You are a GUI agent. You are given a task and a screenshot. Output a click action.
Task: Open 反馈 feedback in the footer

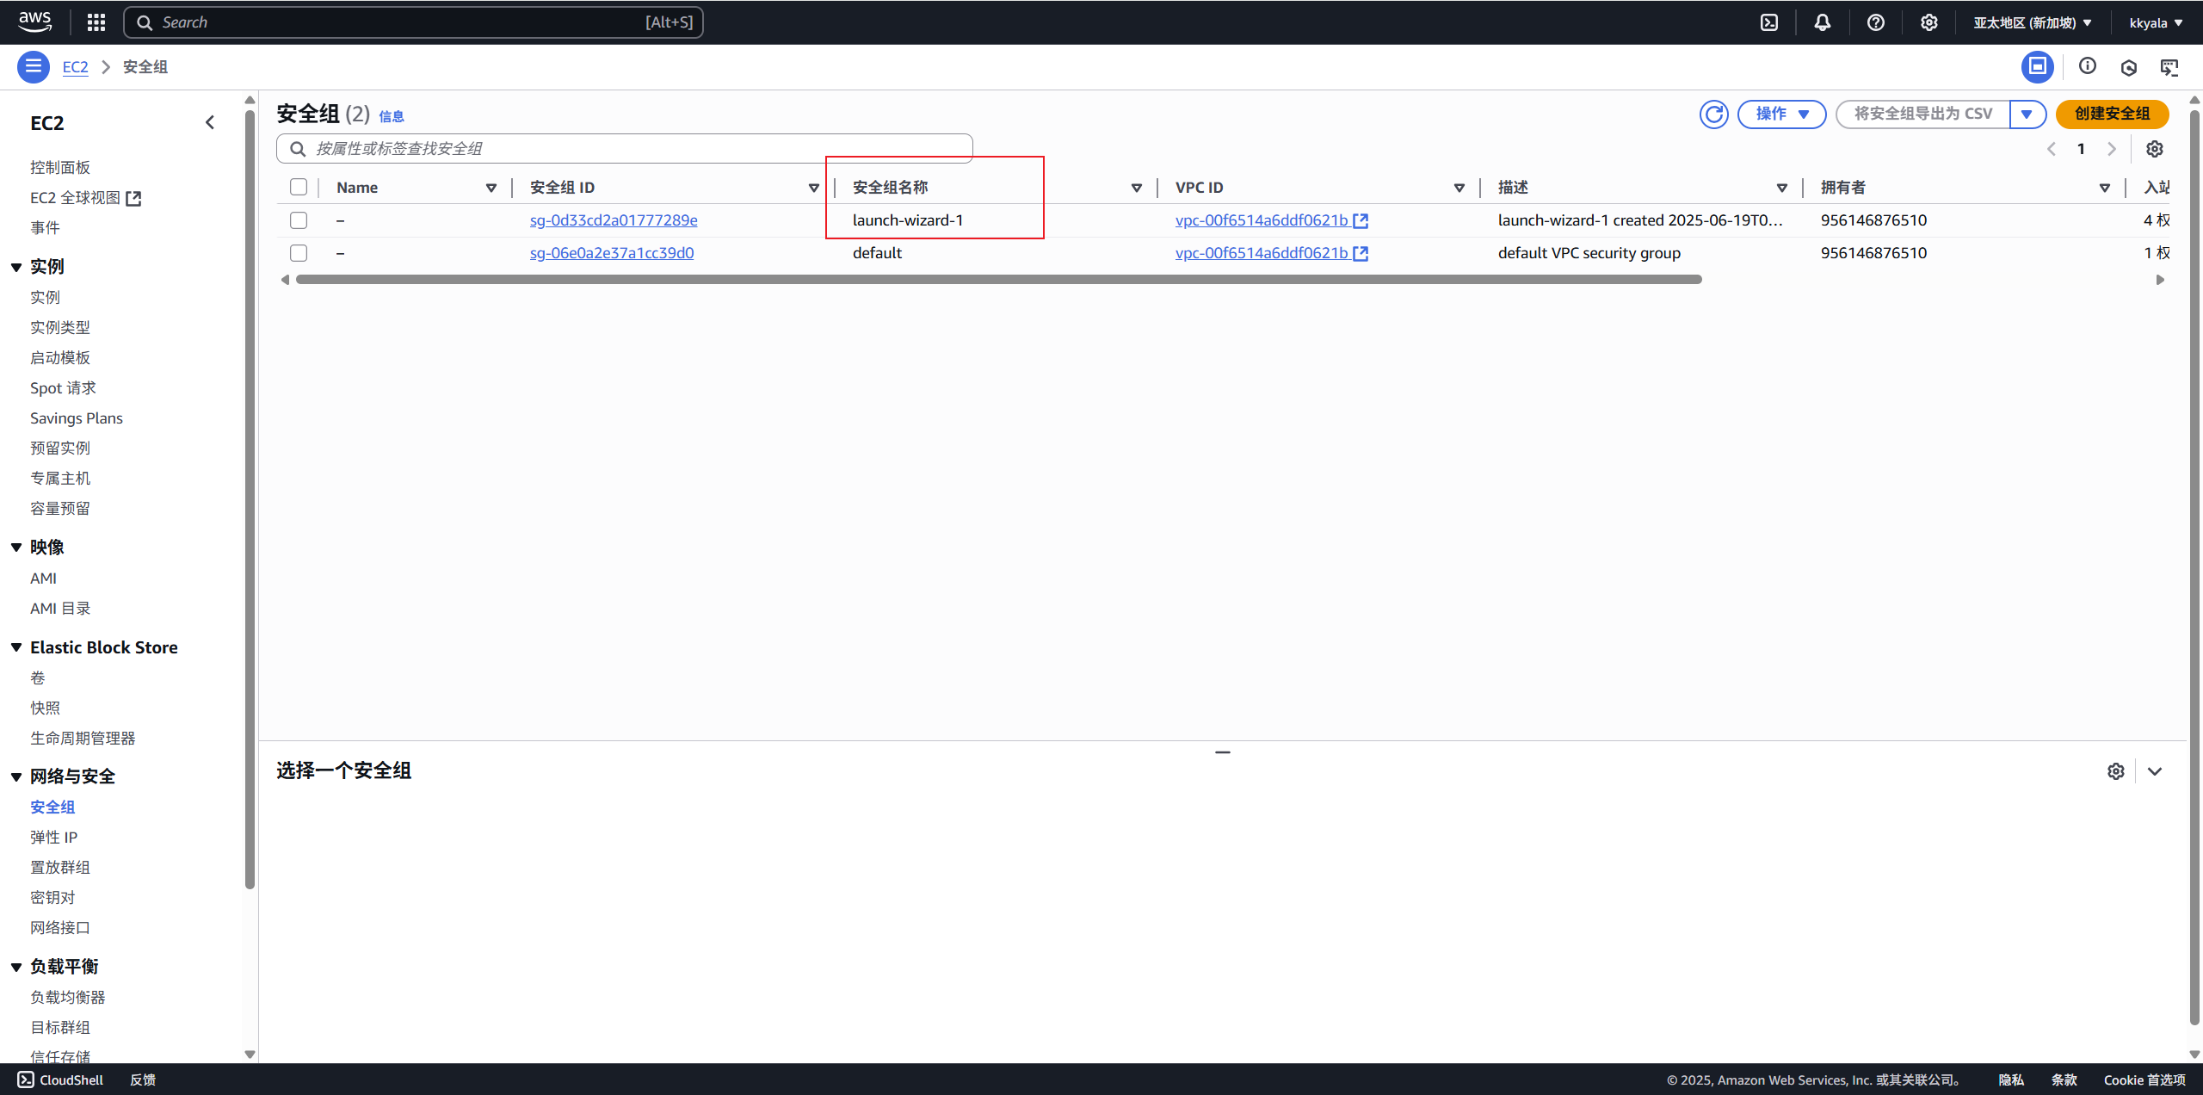click(143, 1080)
